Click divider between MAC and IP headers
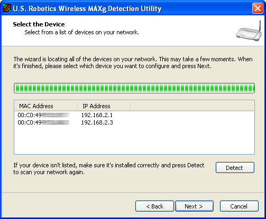This screenshot has width=266, height=219. pos(78,106)
